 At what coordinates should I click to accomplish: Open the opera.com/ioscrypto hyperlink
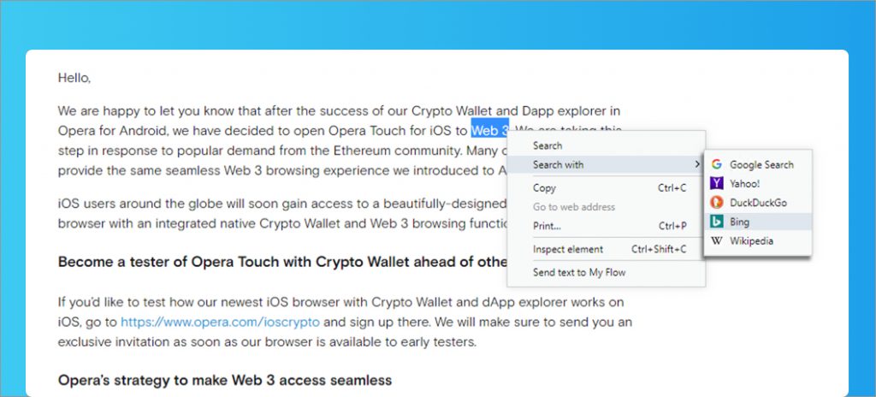(220, 322)
